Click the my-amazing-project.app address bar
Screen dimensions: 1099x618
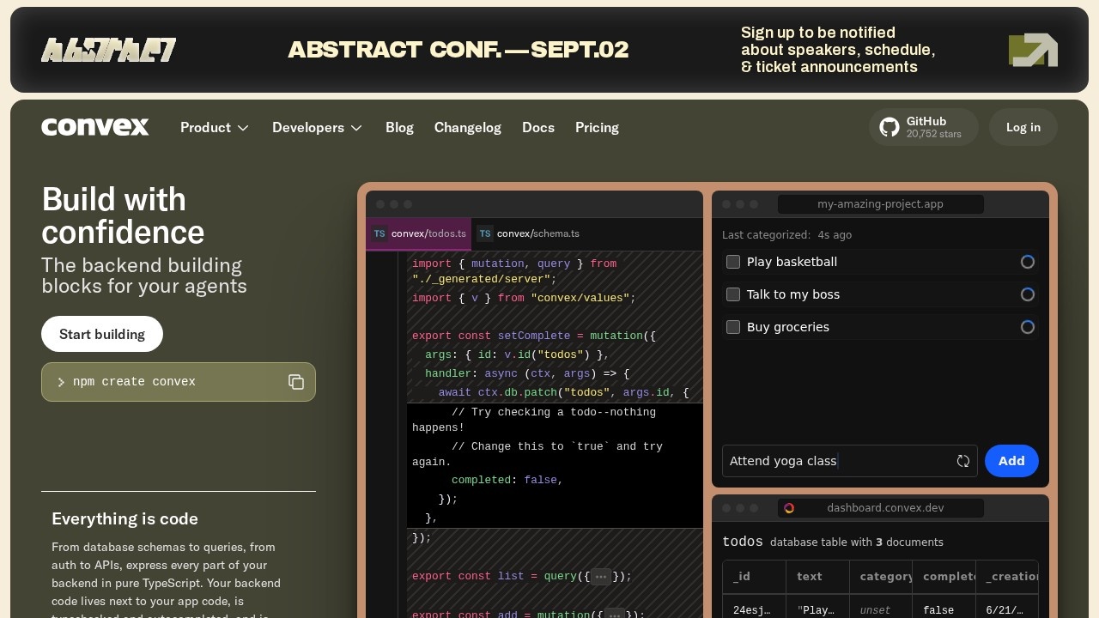881,204
